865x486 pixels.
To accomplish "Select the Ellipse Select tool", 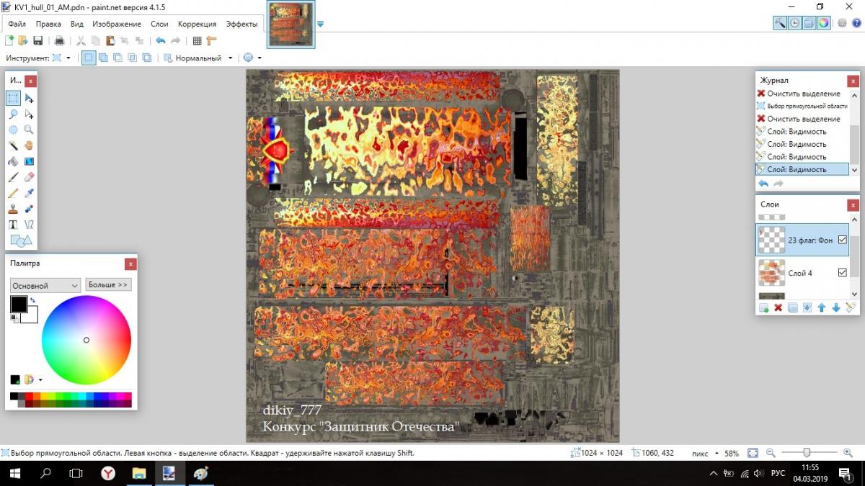I will pos(13,130).
